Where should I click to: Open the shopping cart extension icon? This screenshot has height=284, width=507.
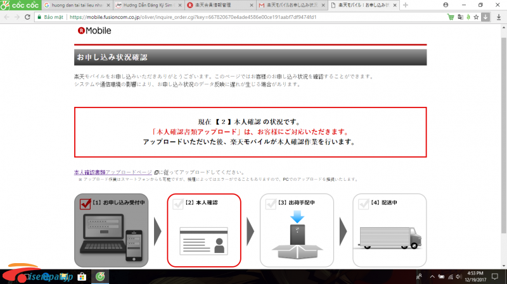[451, 17]
